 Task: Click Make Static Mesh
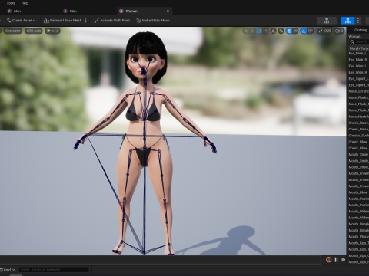click(153, 21)
